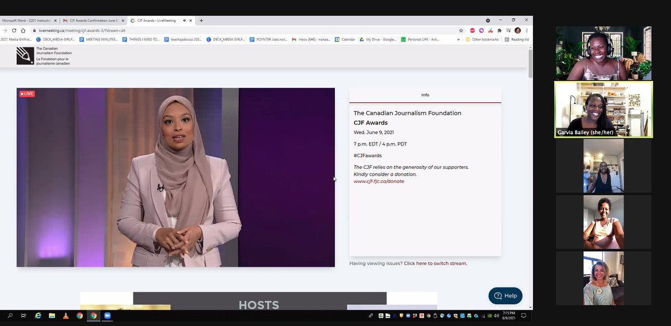The image size is (671, 326).
Task: Click the live stream video player
Action: tap(176, 177)
